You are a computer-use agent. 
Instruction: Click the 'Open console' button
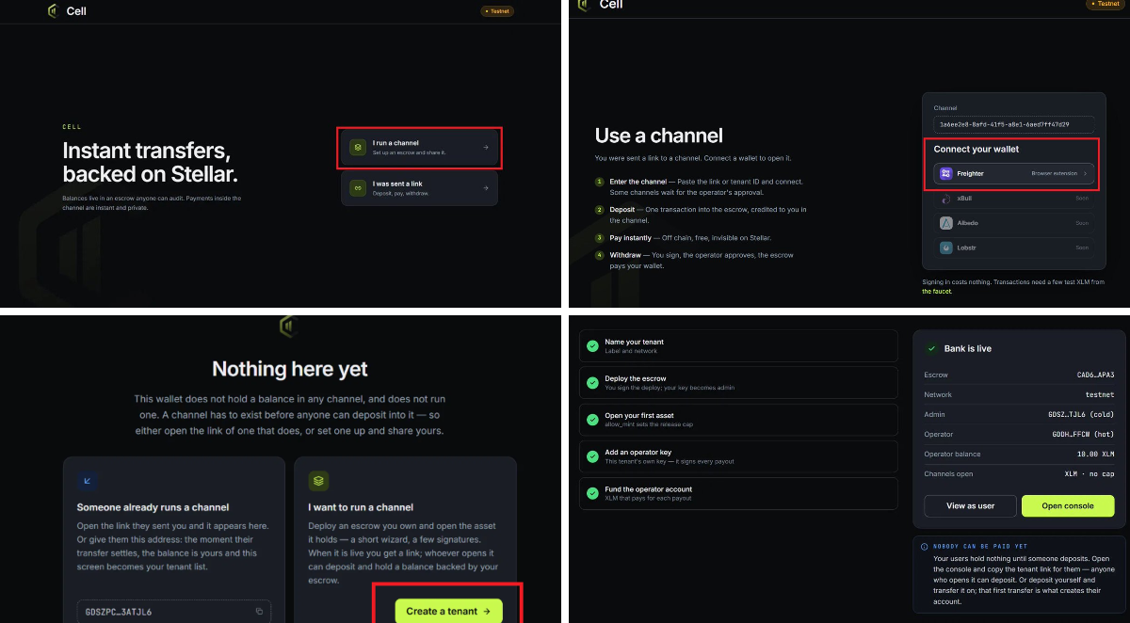coord(1068,506)
